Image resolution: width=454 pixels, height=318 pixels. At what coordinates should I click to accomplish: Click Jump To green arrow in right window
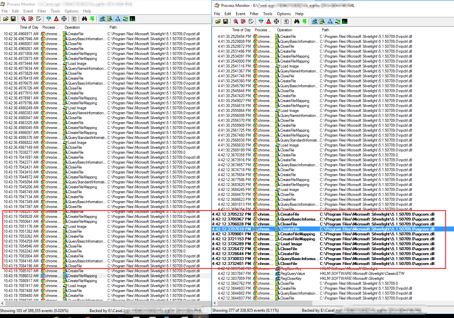305,21
